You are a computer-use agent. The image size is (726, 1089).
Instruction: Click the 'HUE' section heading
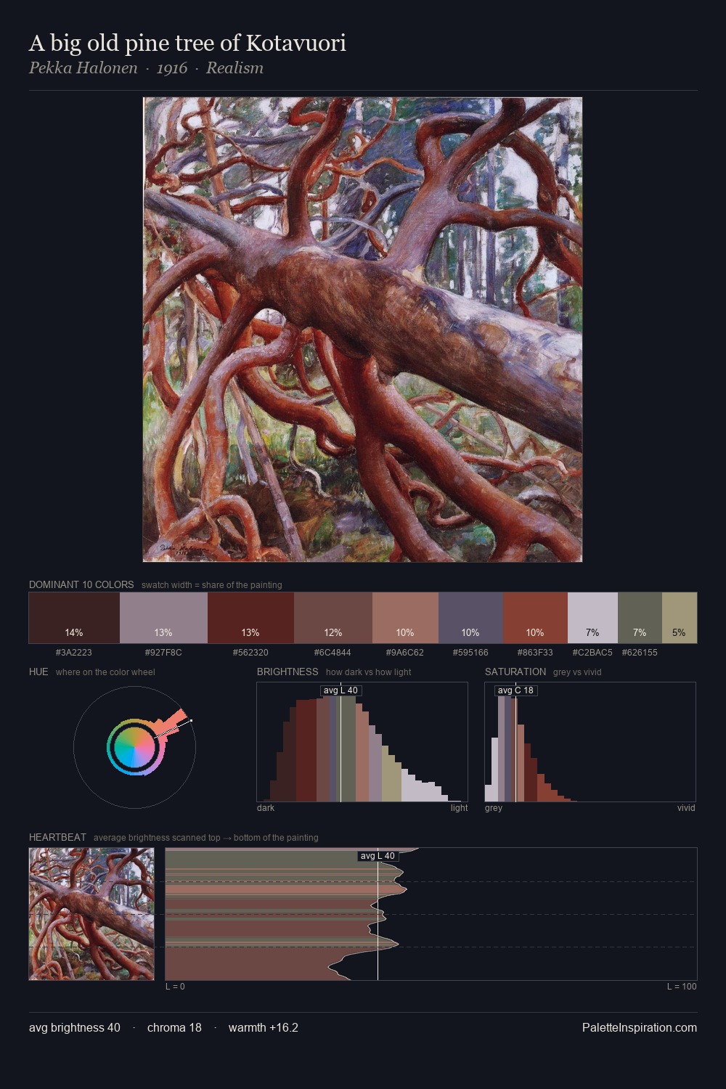coord(38,672)
